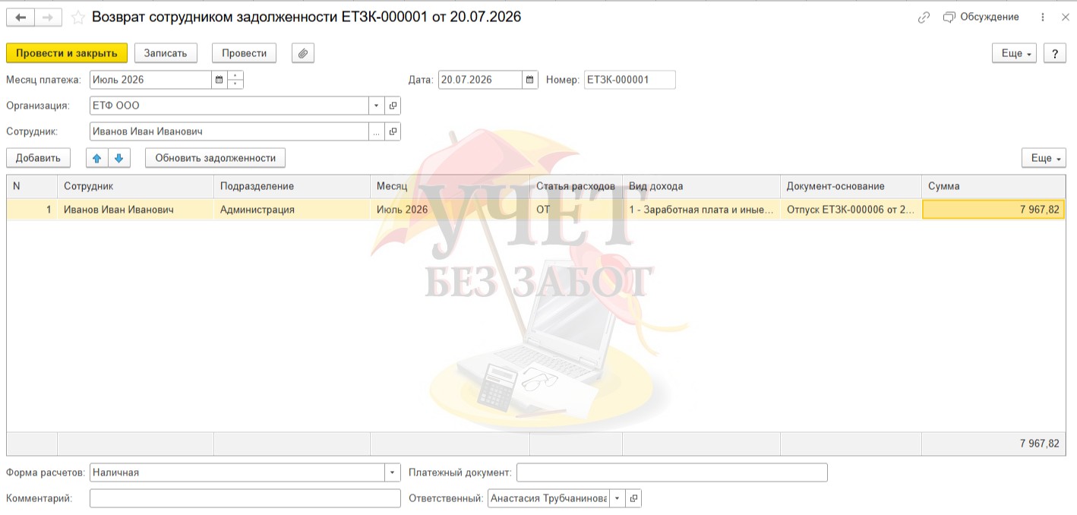Open the Обсуждение discussion panel
Viewport: 1077px width, 515px height.
pyautogui.click(x=981, y=17)
